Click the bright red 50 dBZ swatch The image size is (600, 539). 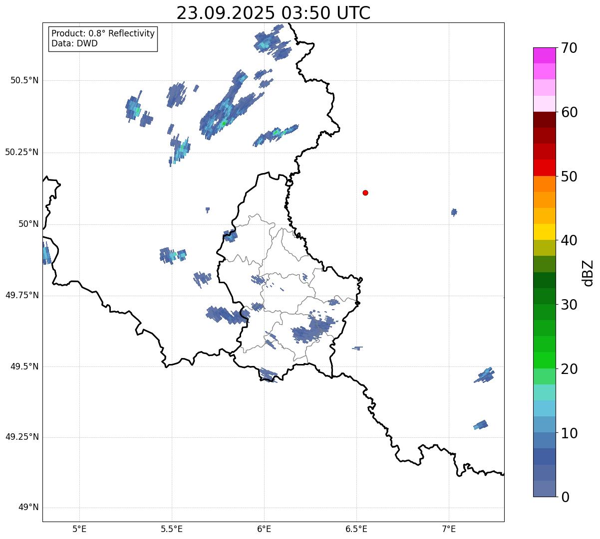545,168
